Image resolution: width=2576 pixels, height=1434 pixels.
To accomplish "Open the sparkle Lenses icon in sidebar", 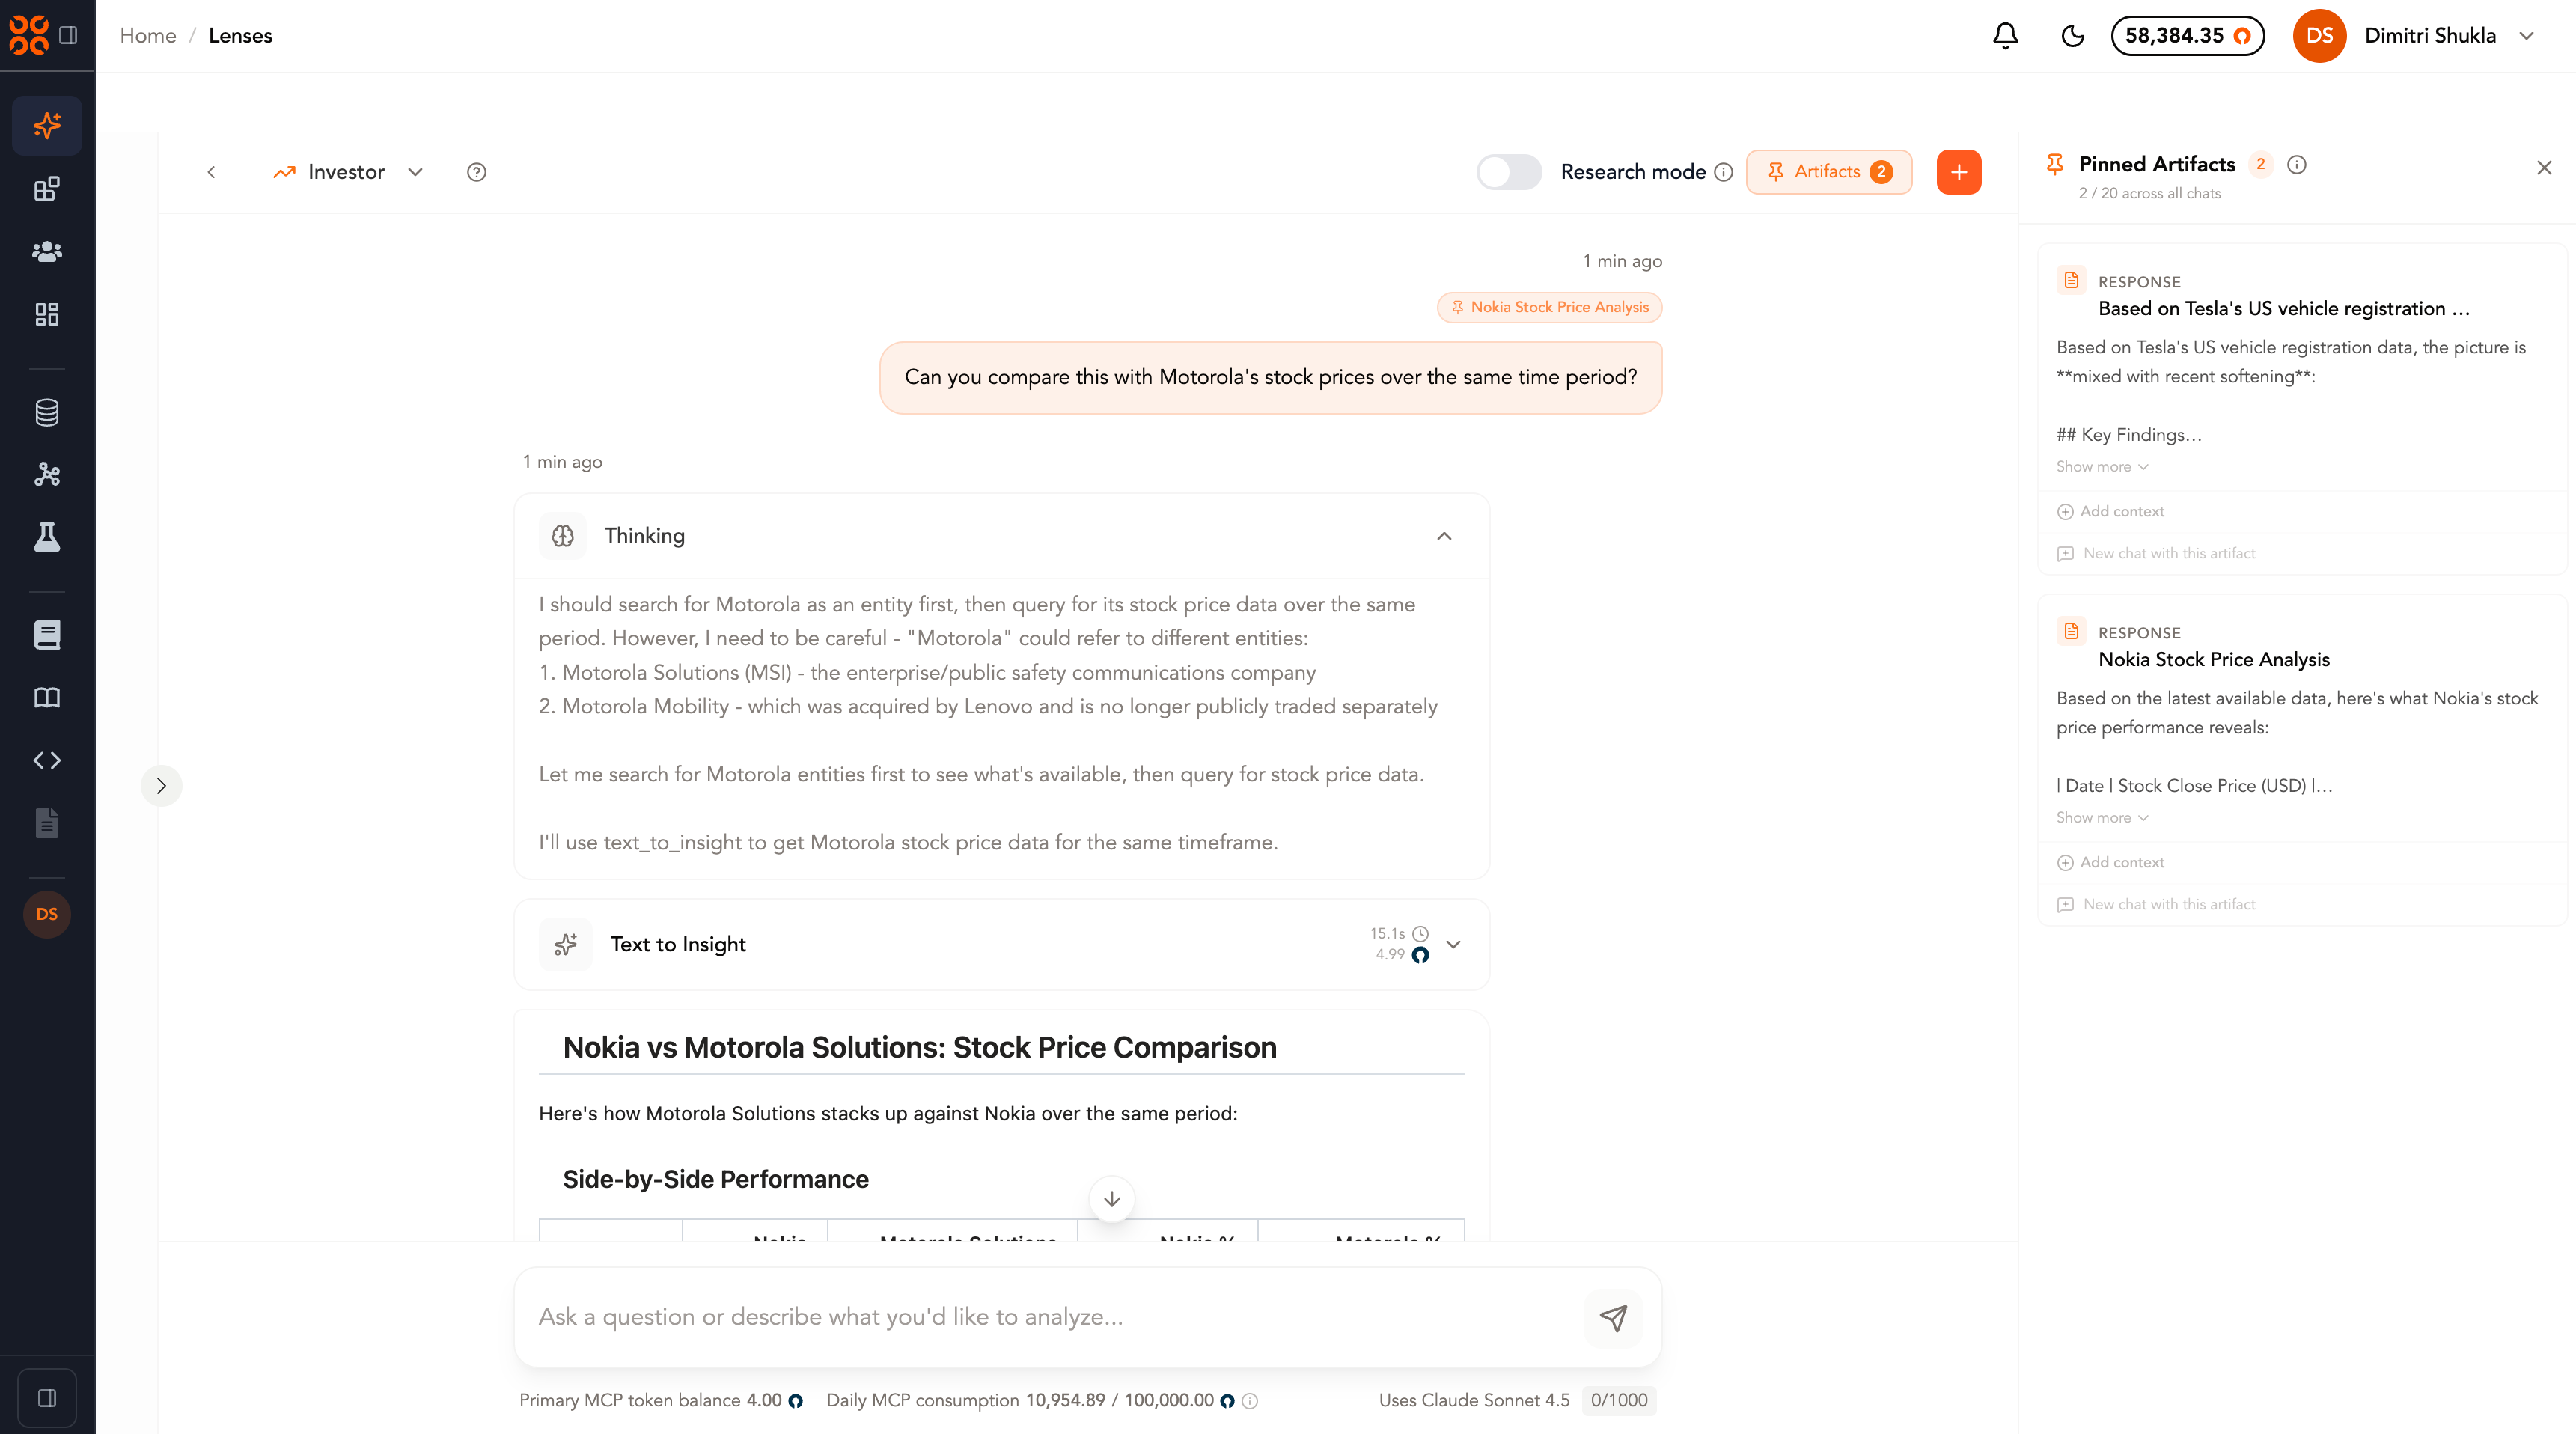I will (47, 126).
